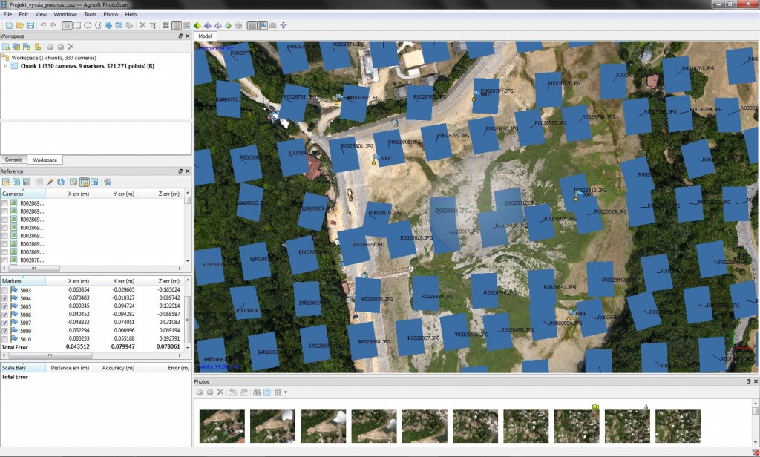Uncheck the marker 5005 checkbox
This screenshot has height=457, width=760.
5,306
